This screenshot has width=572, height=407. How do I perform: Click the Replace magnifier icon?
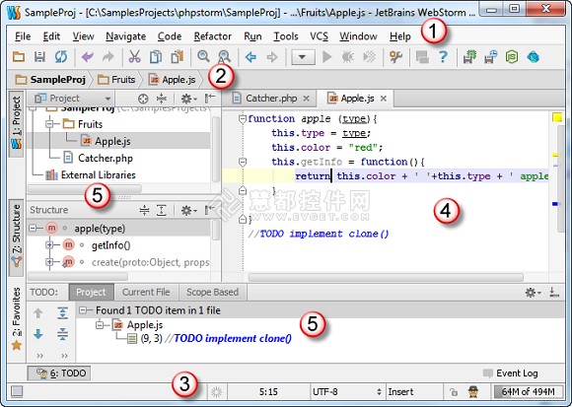click(224, 57)
